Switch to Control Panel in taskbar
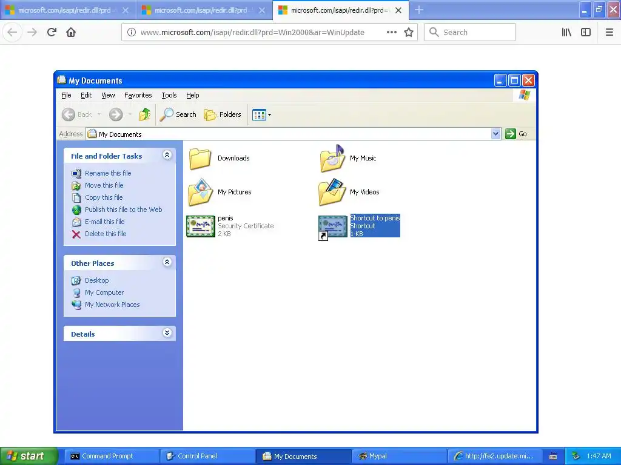This screenshot has height=465, width=621. (x=207, y=457)
